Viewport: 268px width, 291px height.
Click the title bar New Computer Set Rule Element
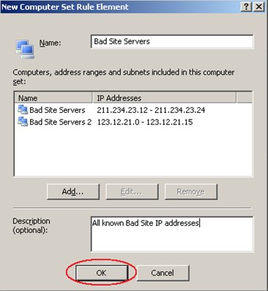(65, 7)
